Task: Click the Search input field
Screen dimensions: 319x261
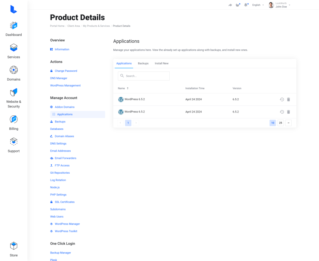Action: click(144, 76)
